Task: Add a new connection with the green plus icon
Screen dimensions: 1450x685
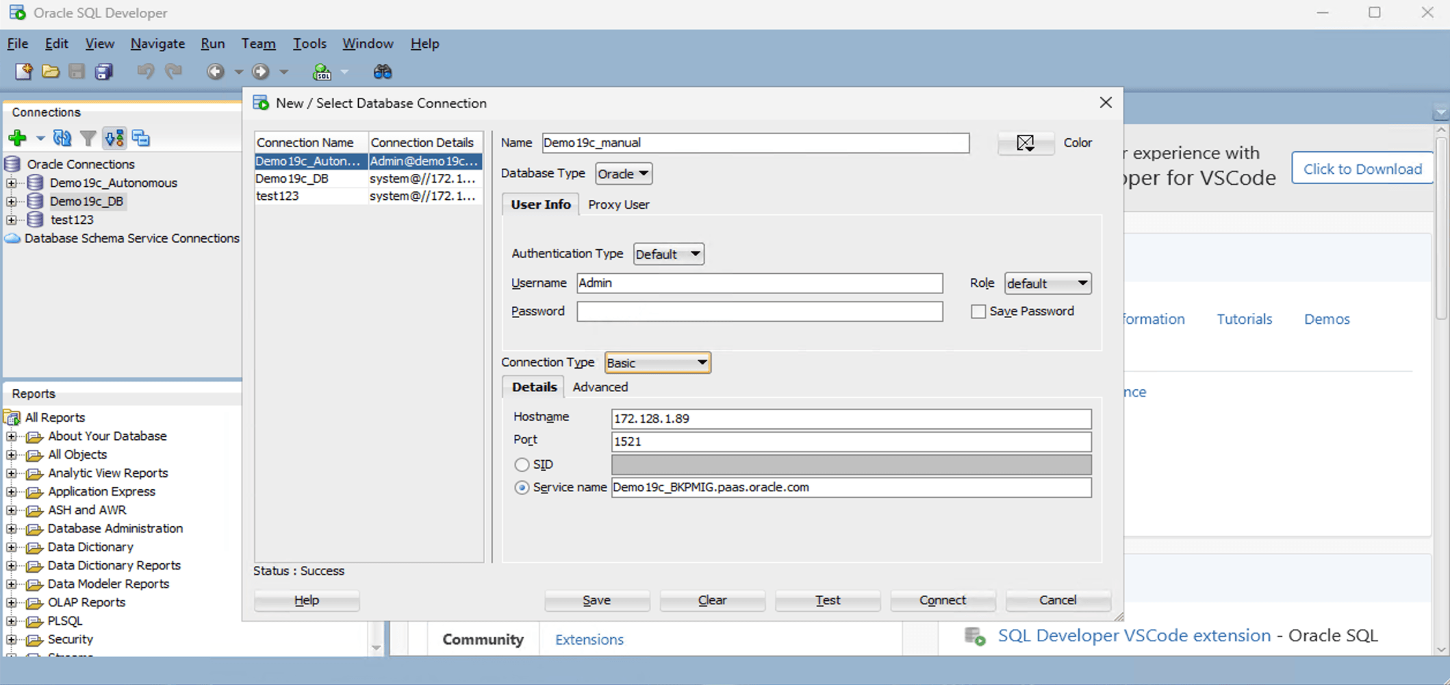Action: (x=16, y=138)
